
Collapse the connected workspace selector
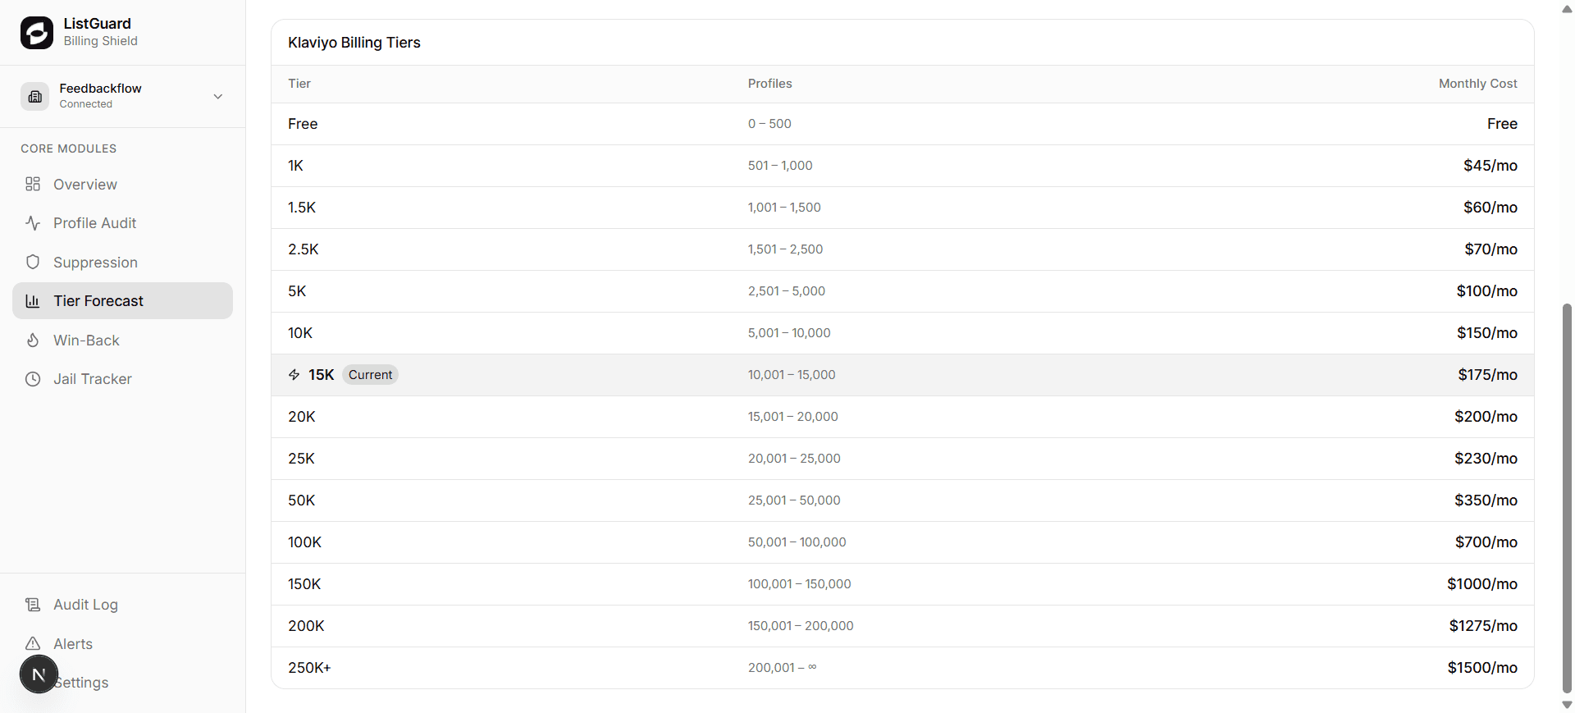tap(217, 96)
